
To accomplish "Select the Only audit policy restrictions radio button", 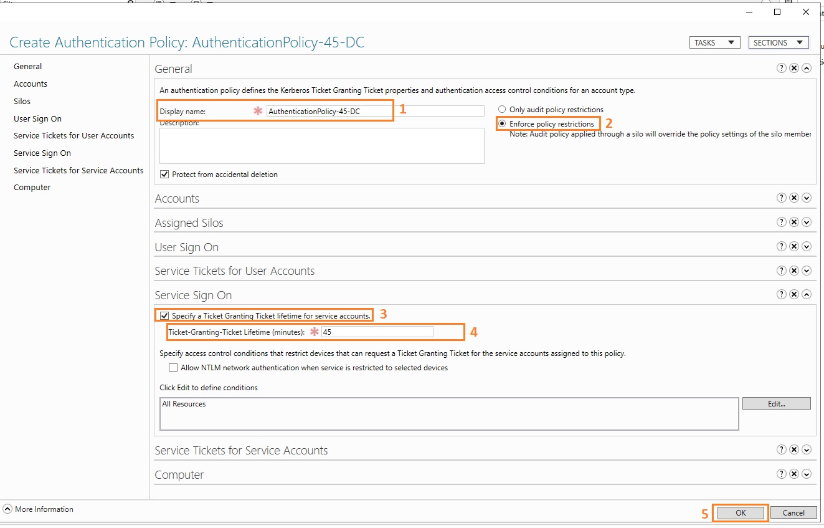I will tap(502, 109).
